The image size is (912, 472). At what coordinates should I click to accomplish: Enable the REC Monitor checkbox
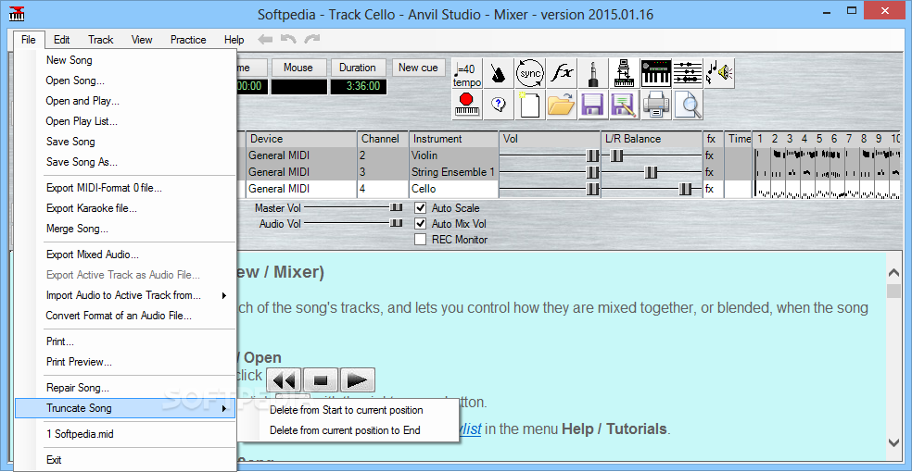(421, 239)
